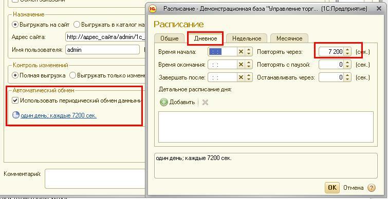Image resolution: width=388 pixels, height=199 pixels.
Task: Click the Расписание dialog heading text
Action: 179,24
